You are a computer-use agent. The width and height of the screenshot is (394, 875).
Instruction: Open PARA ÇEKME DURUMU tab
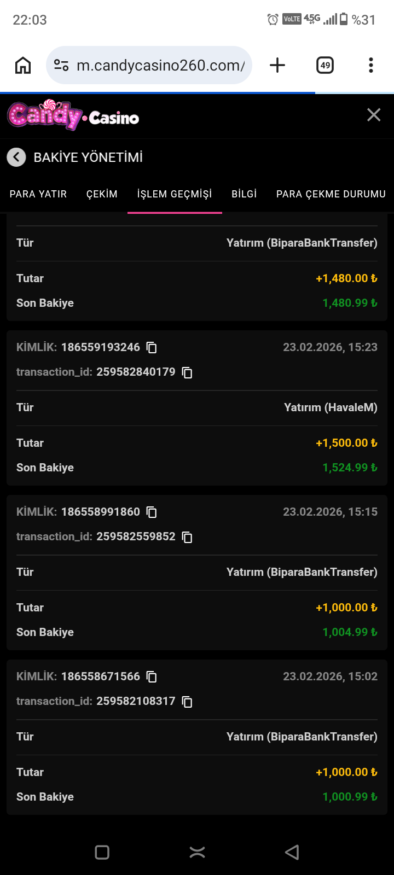(x=331, y=194)
